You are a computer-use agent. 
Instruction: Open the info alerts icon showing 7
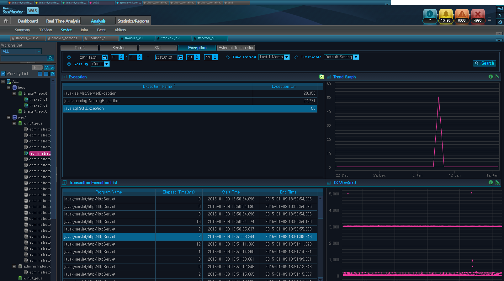tap(430, 16)
